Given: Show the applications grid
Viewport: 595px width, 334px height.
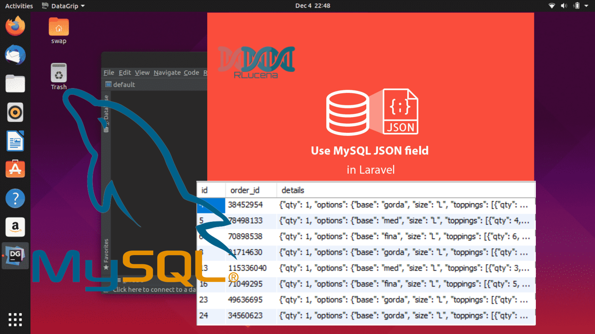Looking at the screenshot, I should tap(15, 320).
